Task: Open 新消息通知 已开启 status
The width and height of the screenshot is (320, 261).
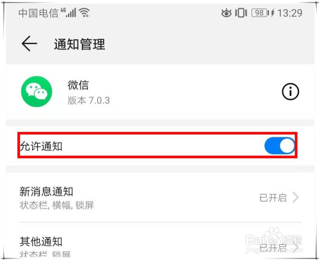Action: [x=273, y=198]
